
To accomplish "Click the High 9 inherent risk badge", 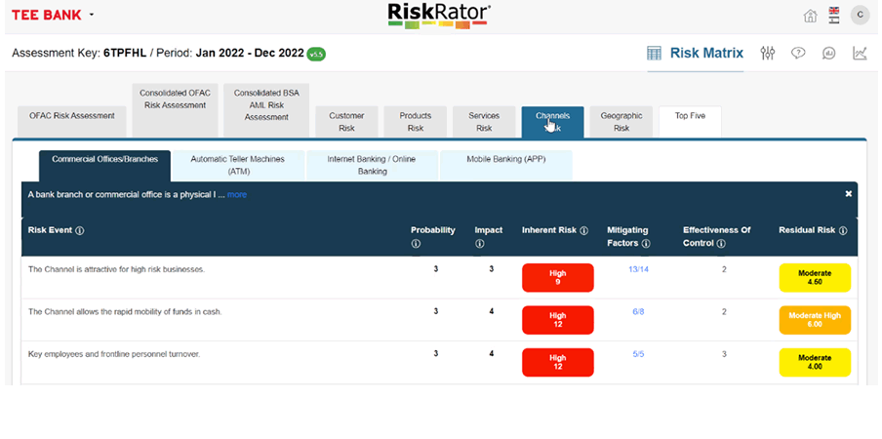I will [557, 278].
